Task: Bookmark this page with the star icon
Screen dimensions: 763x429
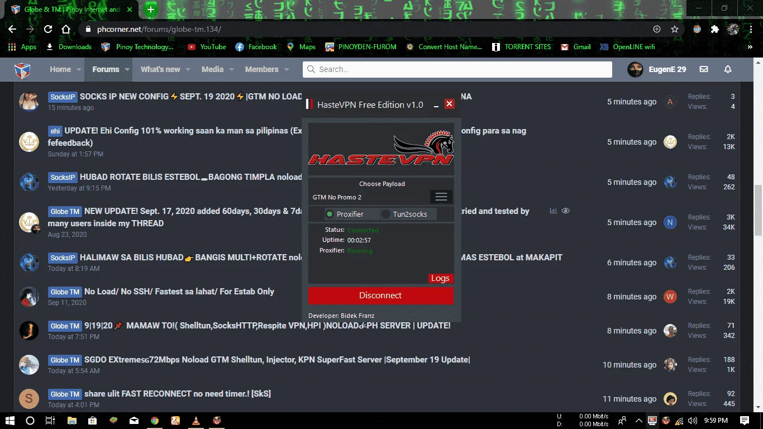Action: click(x=675, y=29)
